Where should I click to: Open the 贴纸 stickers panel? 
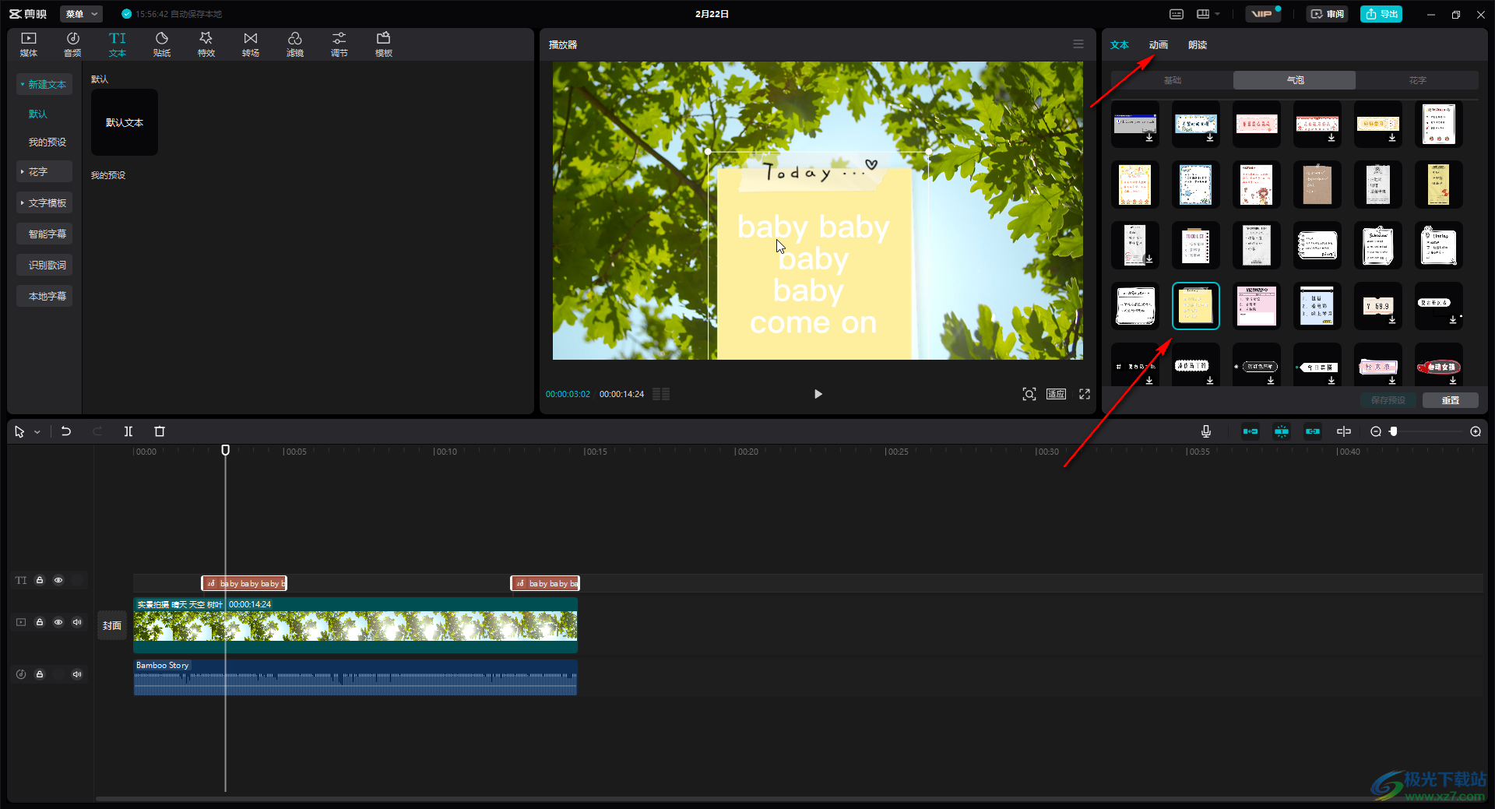pyautogui.click(x=162, y=44)
